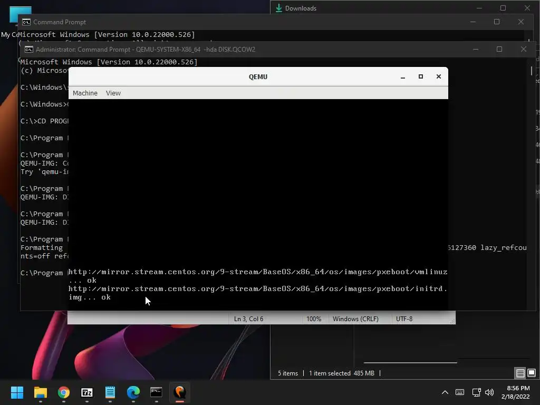This screenshot has width=540, height=405.
Task: Open network status tray icon
Action: (x=476, y=392)
